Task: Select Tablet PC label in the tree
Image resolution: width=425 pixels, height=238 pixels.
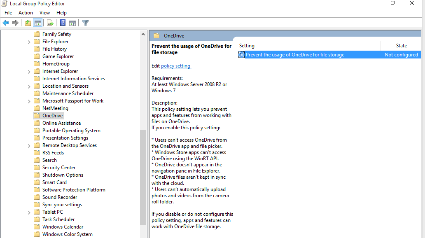Action: [53, 212]
